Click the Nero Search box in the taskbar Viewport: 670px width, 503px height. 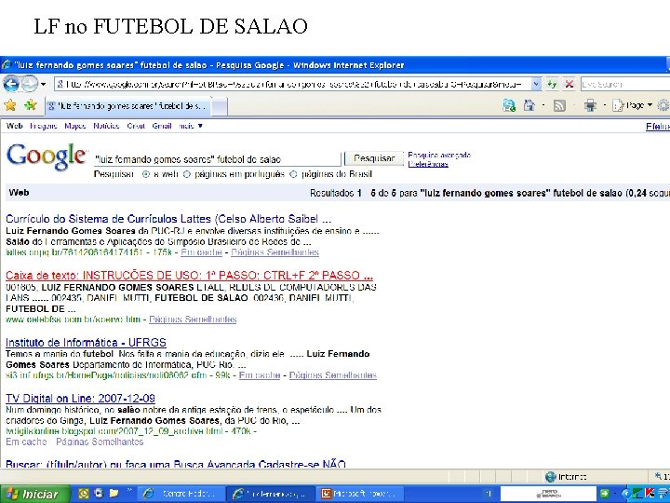548,494
